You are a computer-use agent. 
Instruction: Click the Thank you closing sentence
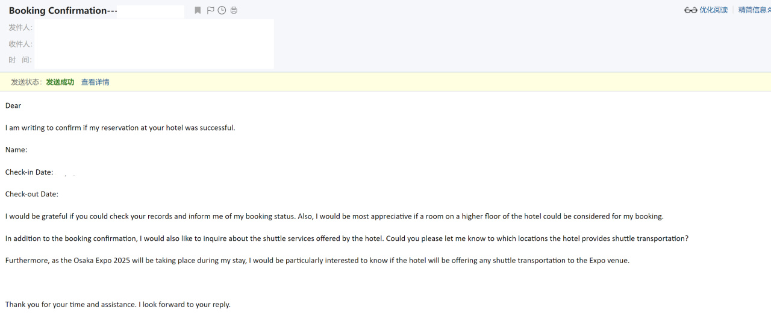(x=118, y=305)
